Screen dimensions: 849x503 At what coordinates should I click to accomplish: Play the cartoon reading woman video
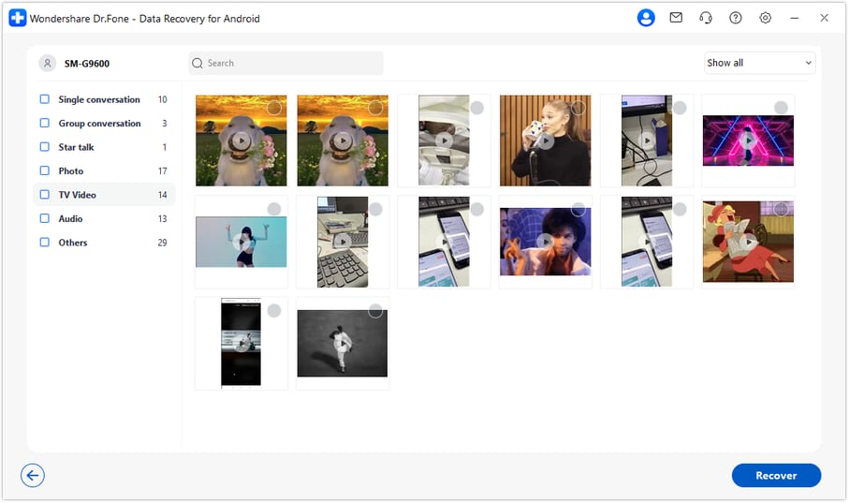pos(748,242)
